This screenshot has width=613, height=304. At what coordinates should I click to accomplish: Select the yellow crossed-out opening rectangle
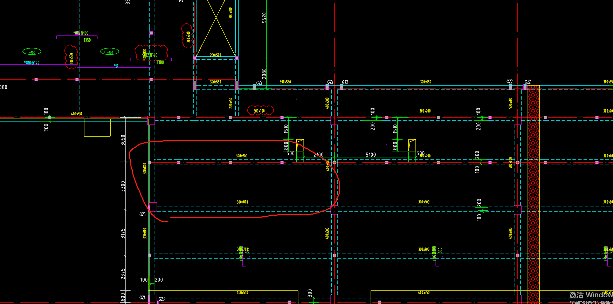[216, 28]
